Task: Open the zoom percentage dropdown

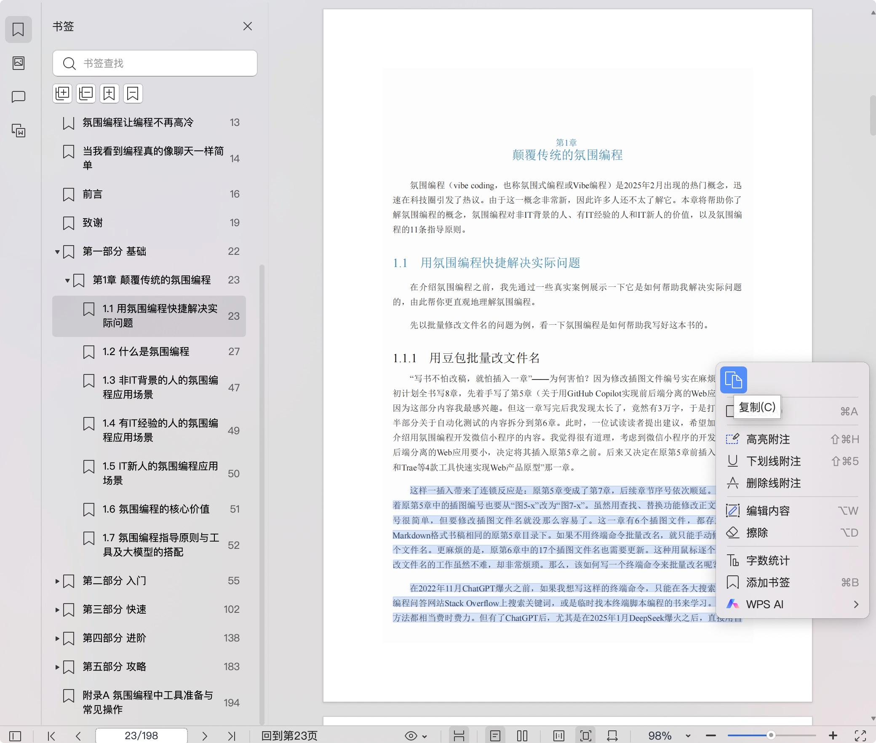Action: [x=688, y=736]
